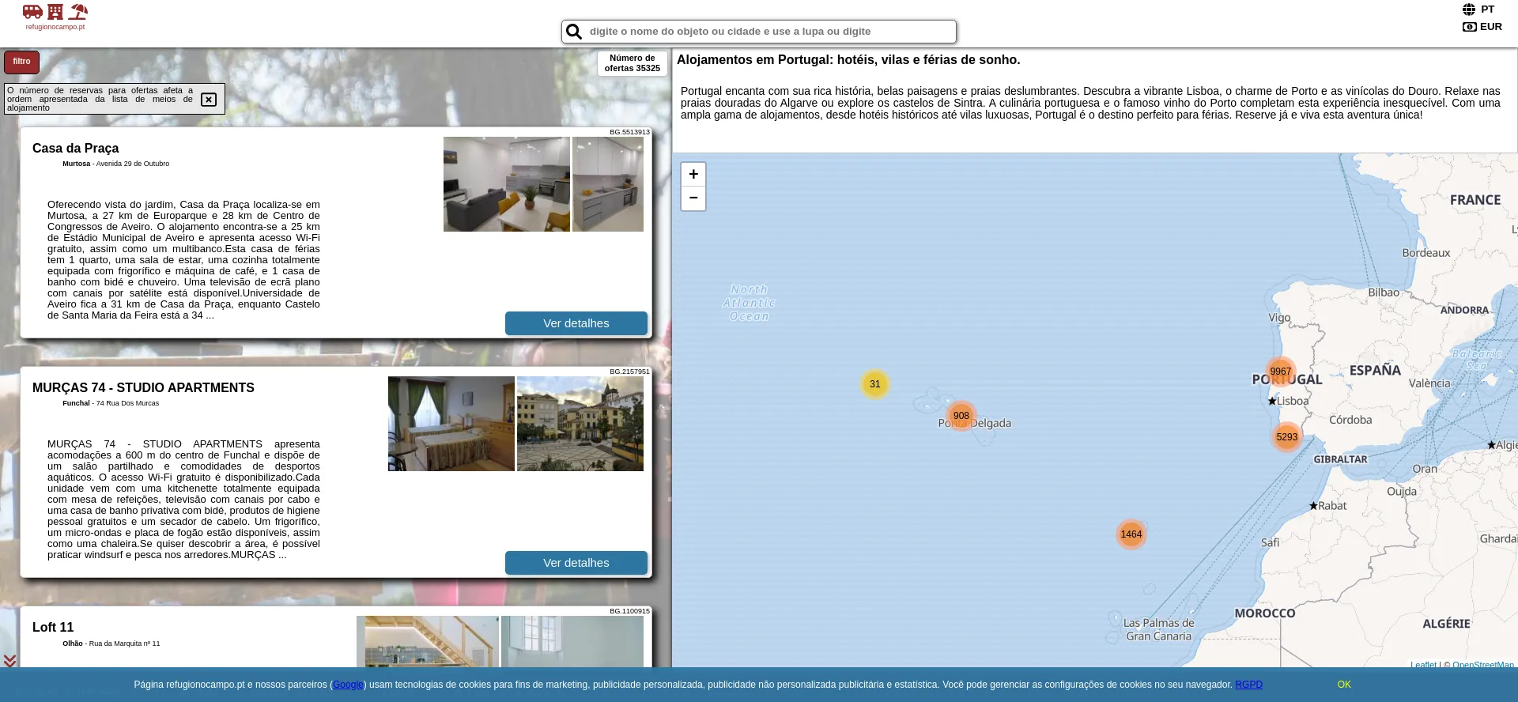This screenshot has height=702, width=1518.
Task: Click Olhão - Rua da Marquita address
Action: click(x=111, y=643)
